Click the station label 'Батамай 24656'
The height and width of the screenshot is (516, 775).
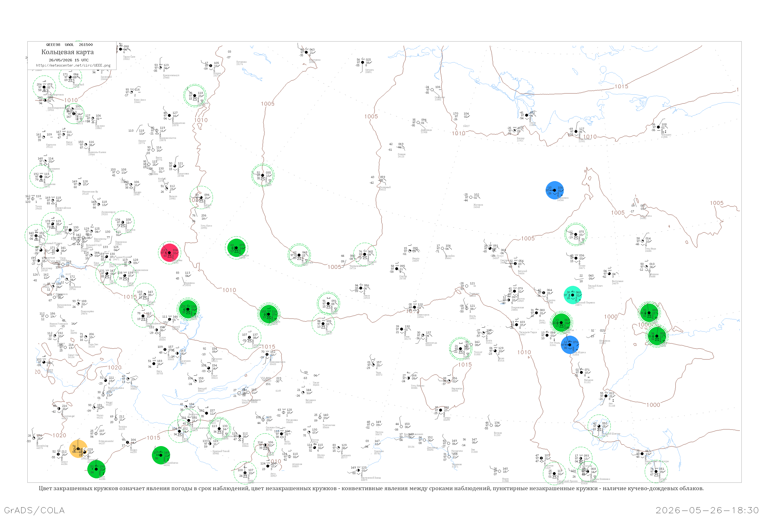click(522, 272)
